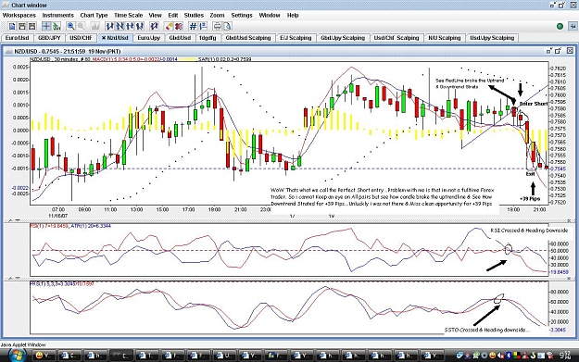Screen dimensions: 579x362
Task: Click the "RSI Crossed & Heading Downside" note
Action: tap(529, 231)
